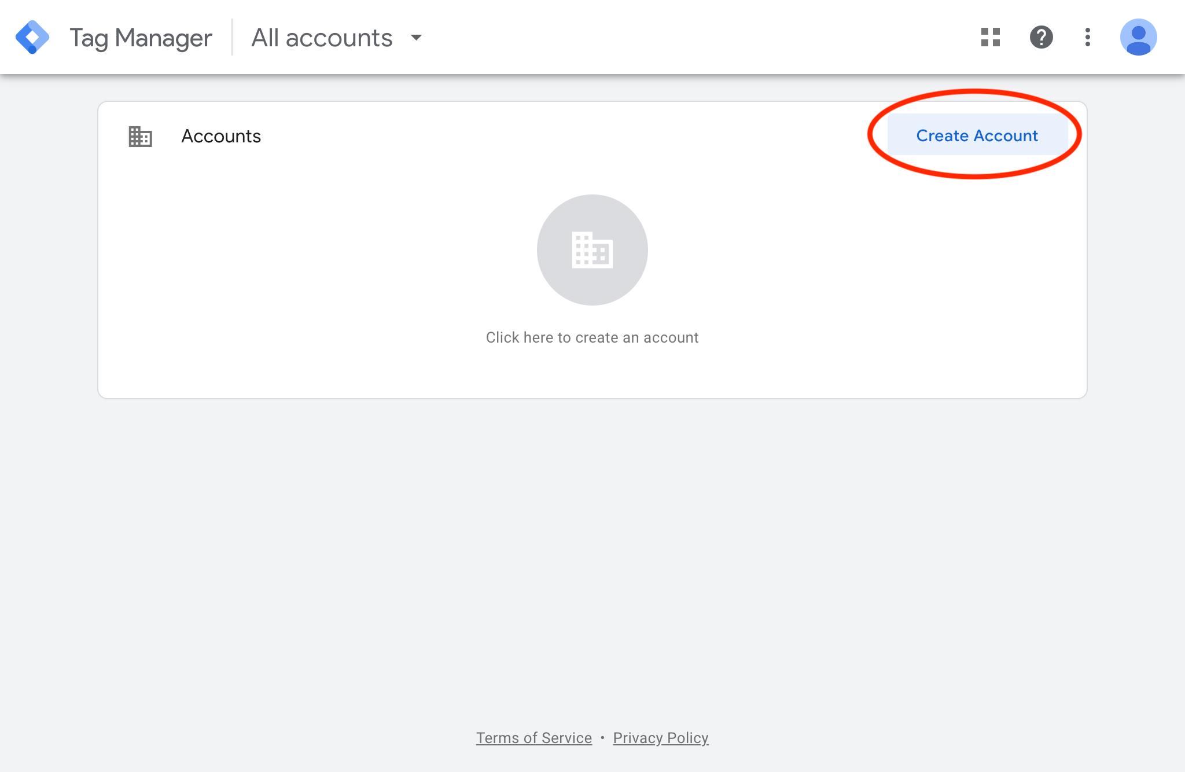Screen dimensions: 1185x772
Task: Open the Google apps grid launcher
Action: (991, 38)
